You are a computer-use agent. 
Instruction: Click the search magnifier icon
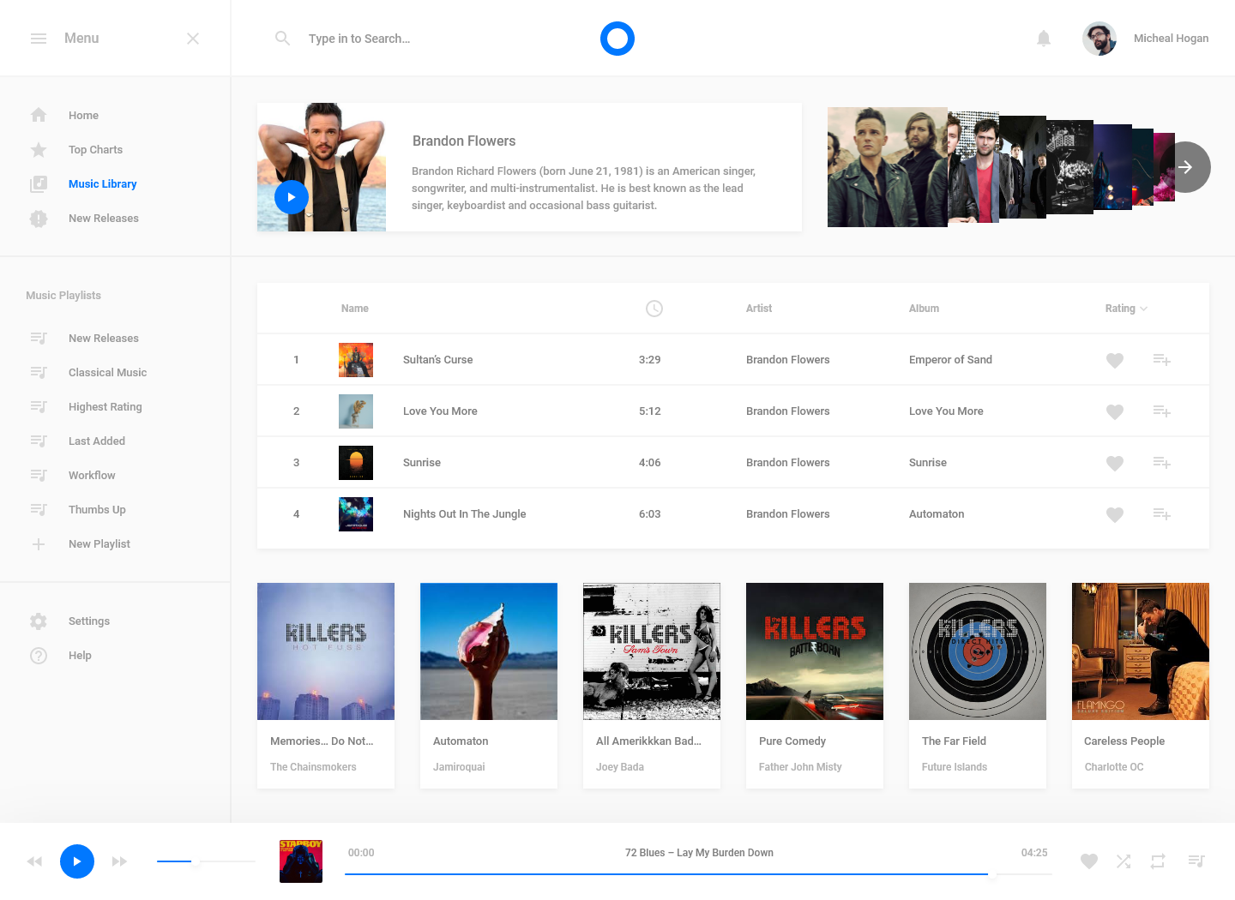[282, 39]
